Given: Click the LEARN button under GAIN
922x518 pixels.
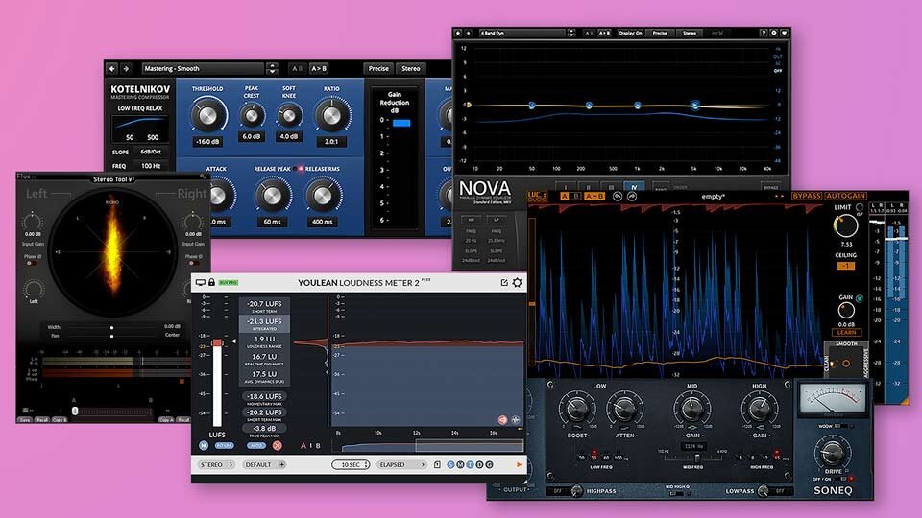Looking at the screenshot, I should coord(846,333).
